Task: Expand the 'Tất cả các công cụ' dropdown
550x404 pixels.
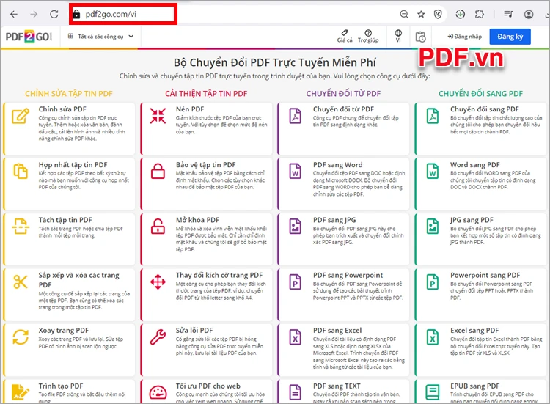Action: click(100, 37)
